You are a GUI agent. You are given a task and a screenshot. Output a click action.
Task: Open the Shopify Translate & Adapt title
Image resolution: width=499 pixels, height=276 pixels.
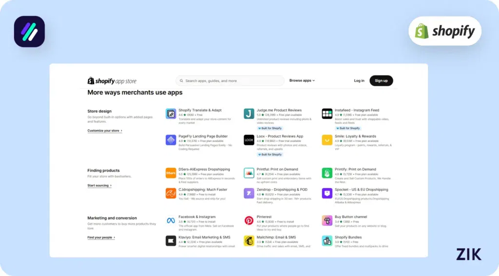click(200, 110)
